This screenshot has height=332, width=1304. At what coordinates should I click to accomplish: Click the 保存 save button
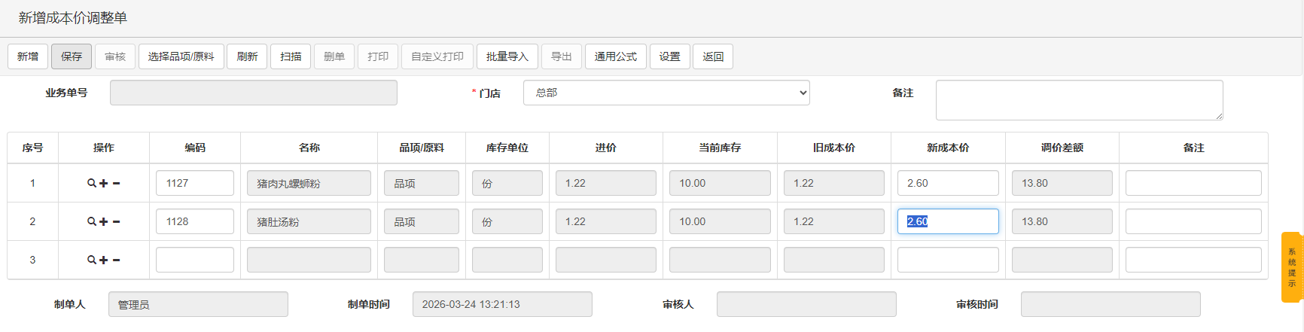click(x=72, y=56)
